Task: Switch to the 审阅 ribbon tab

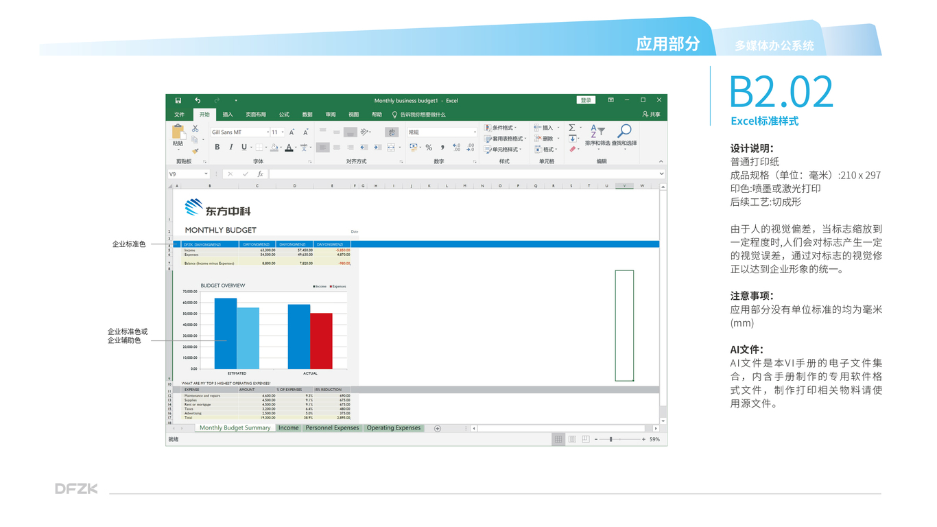Action: [x=331, y=115]
